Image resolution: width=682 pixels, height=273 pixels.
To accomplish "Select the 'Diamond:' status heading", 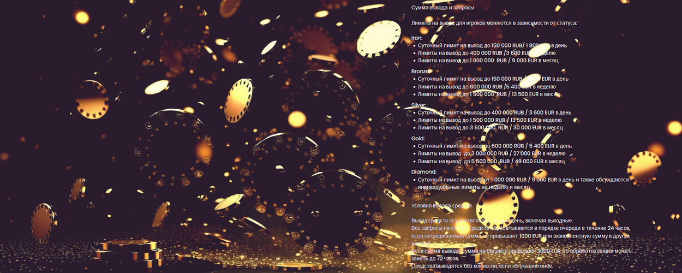I will 424,172.
